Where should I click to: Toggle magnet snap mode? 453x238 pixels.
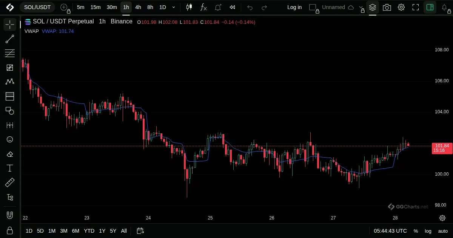coord(10,215)
